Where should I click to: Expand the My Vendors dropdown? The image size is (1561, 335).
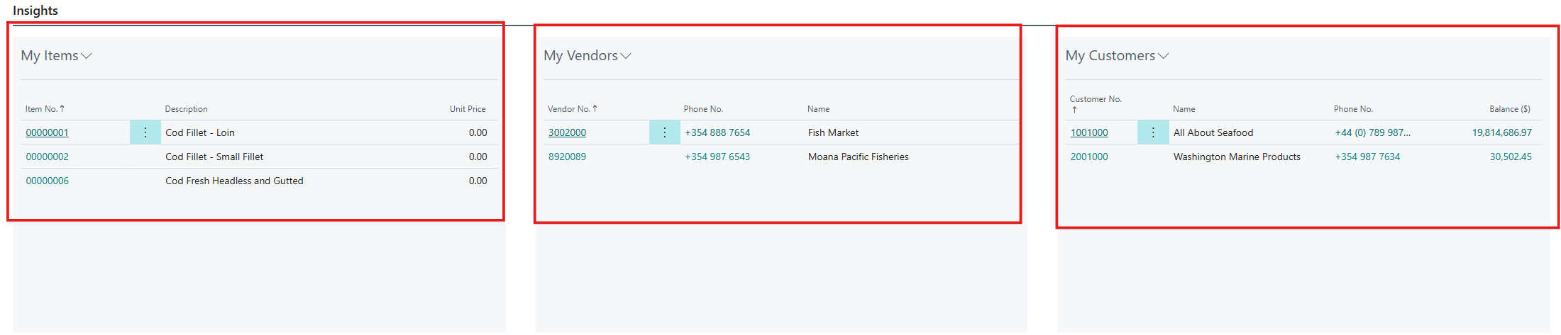pos(587,56)
